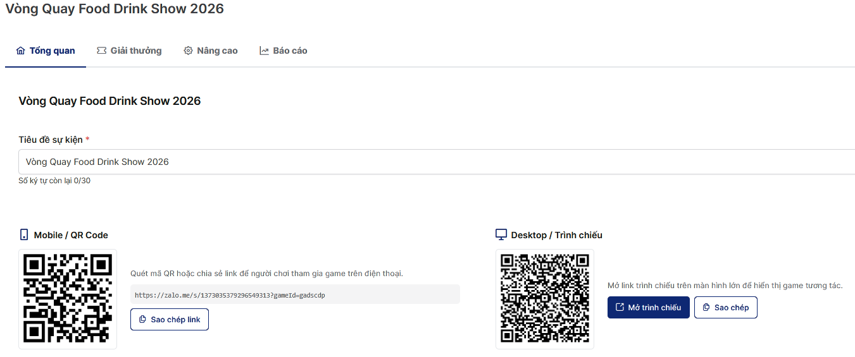Click the ticket icon beside Giải thưởng
The image size is (855, 357).
click(x=101, y=51)
